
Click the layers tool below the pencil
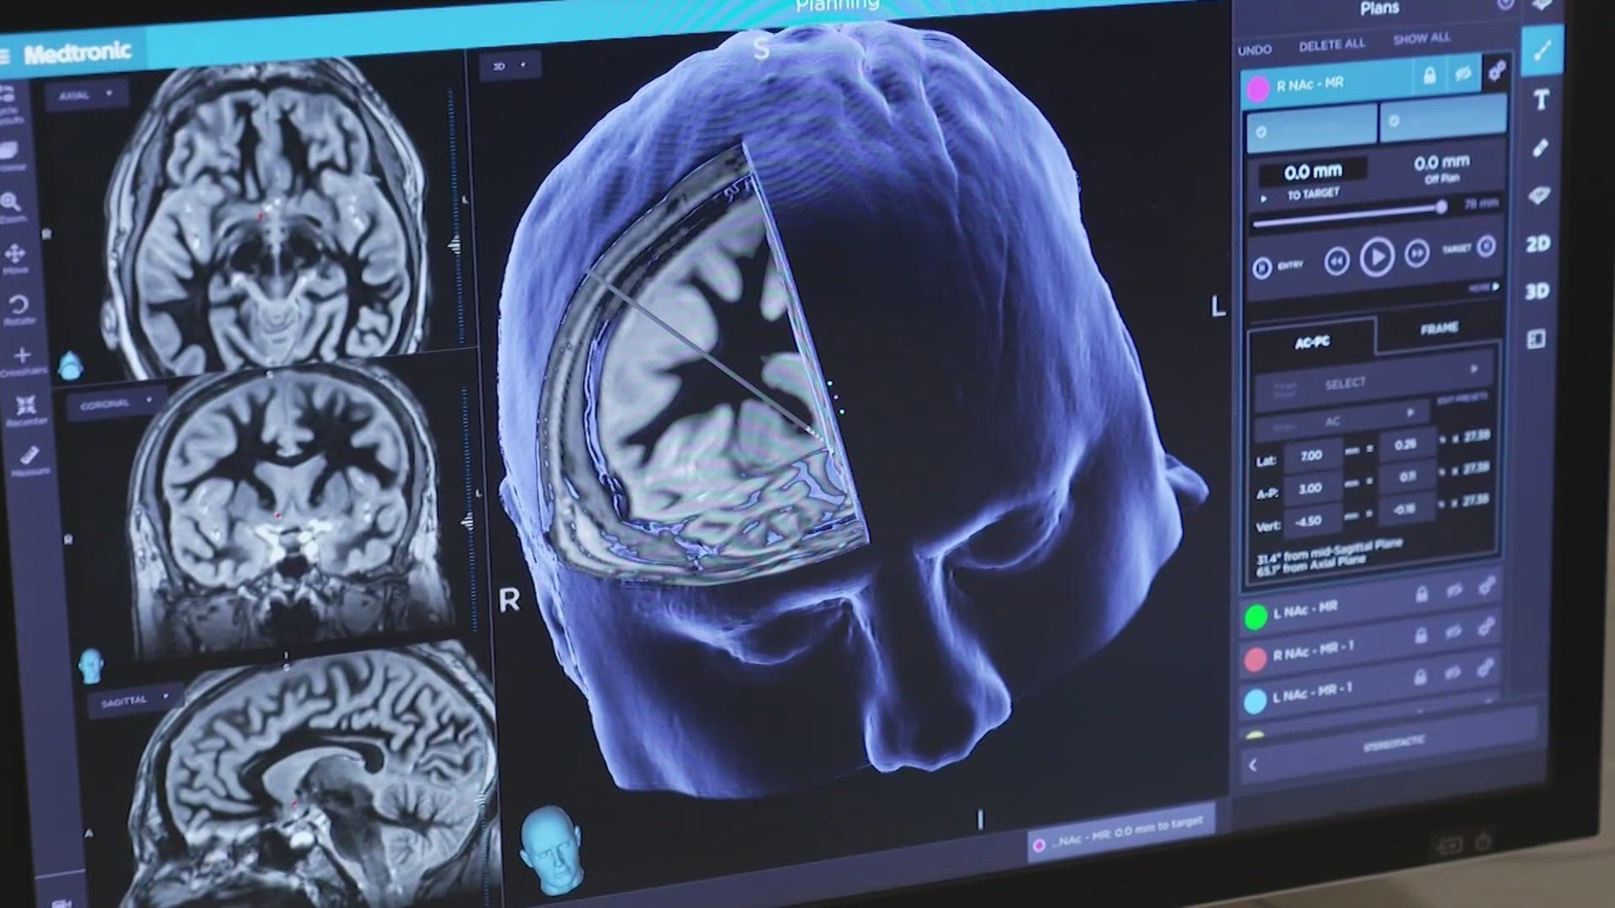click(1538, 195)
